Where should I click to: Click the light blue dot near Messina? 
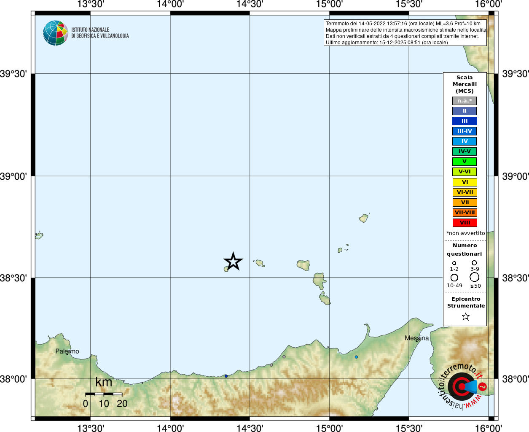(356, 357)
